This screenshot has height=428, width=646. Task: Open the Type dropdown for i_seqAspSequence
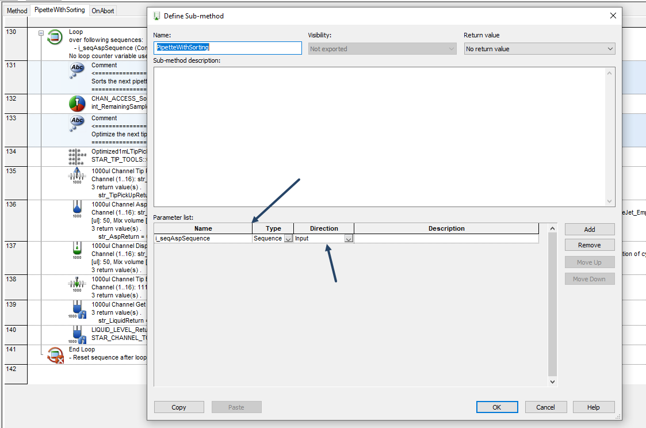pos(288,239)
